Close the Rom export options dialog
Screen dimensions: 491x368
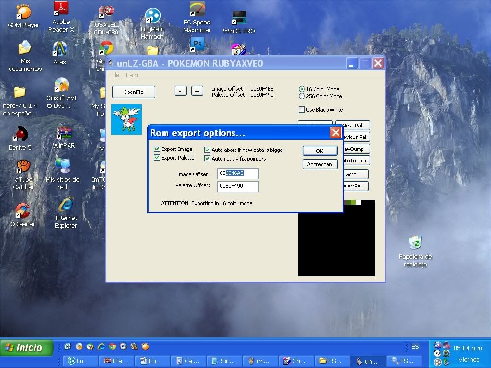pos(336,133)
